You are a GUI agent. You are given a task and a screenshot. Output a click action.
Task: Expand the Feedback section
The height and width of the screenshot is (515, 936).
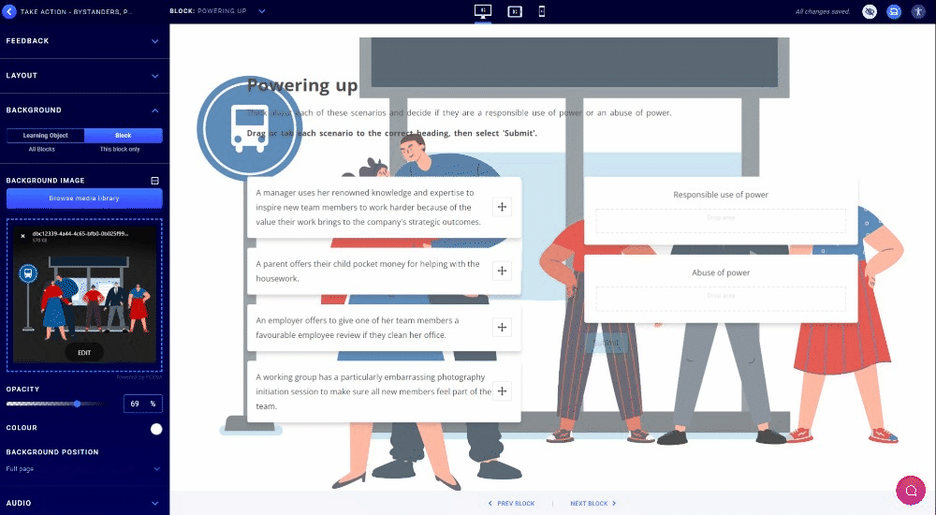click(x=84, y=41)
